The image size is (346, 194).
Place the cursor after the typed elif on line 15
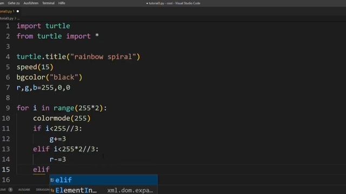(x=50, y=170)
